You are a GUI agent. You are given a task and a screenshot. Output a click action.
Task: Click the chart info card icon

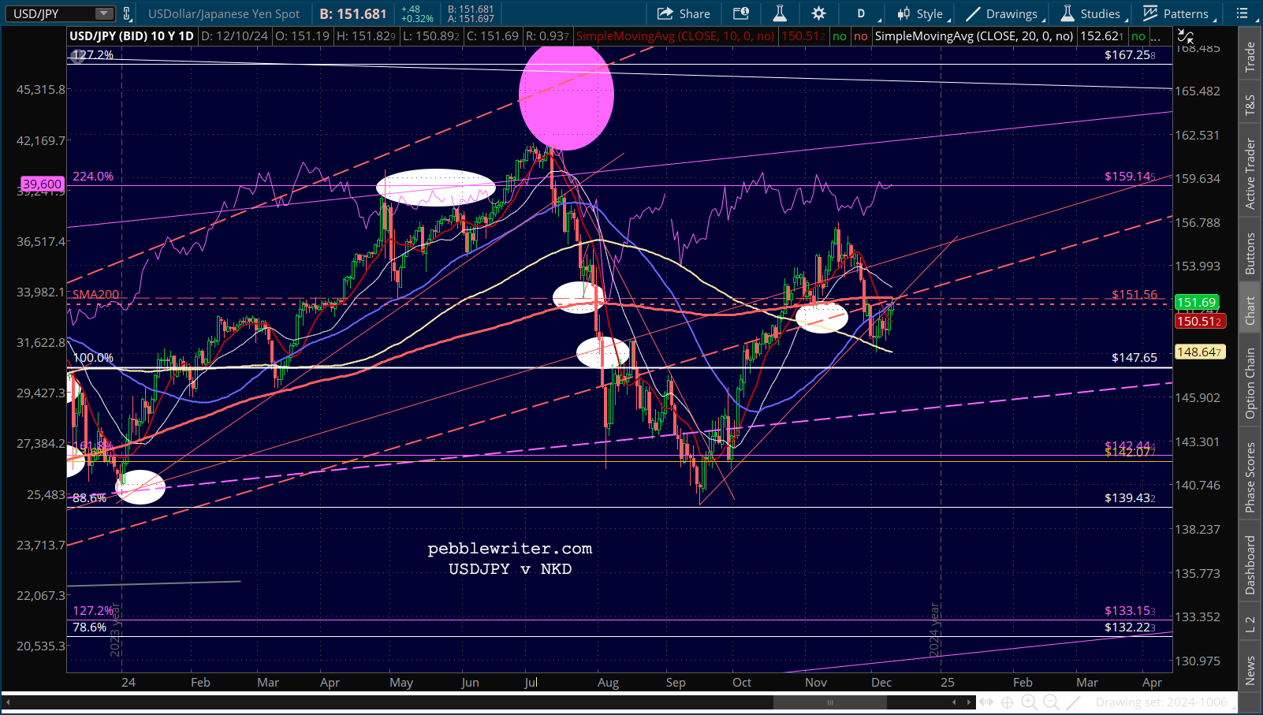pyautogui.click(x=740, y=13)
